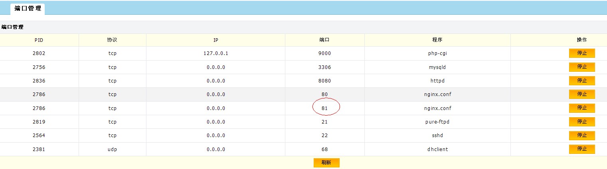607x169 pixels.
Task: Click port 8080 cell
Action: [x=324, y=81]
